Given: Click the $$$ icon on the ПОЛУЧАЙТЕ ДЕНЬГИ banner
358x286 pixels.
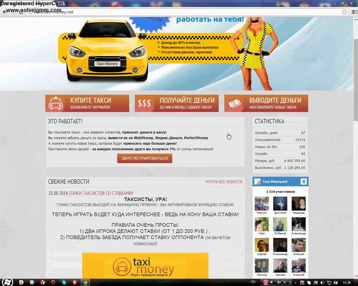Looking at the screenshot, I should [144, 104].
